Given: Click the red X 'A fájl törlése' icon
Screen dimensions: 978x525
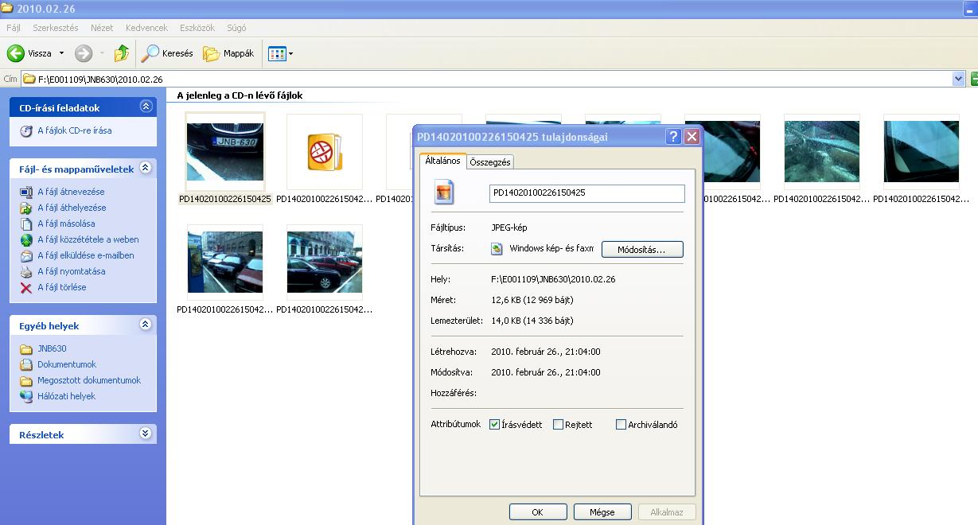Looking at the screenshot, I should tap(26, 287).
